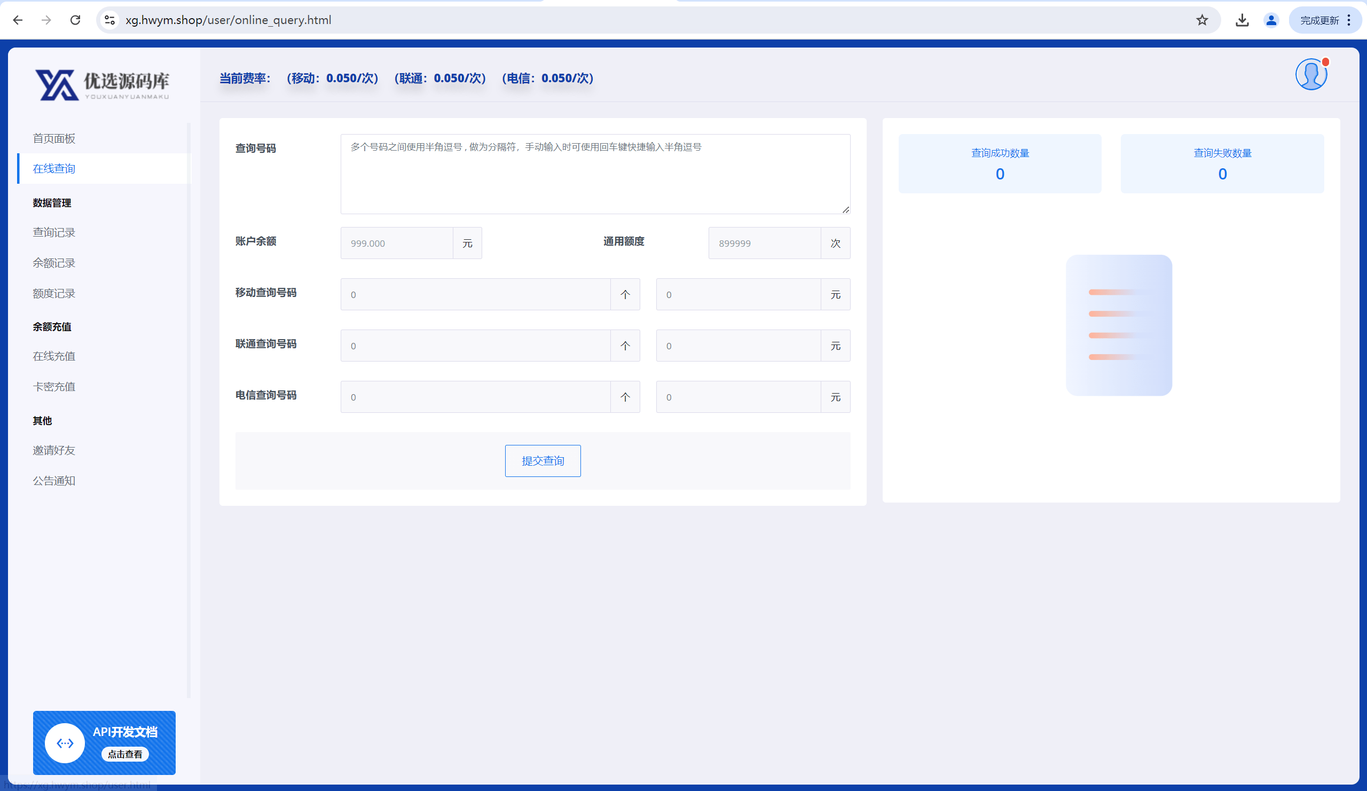Click the 元 unit addon beside 账户余额

(x=468, y=243)
